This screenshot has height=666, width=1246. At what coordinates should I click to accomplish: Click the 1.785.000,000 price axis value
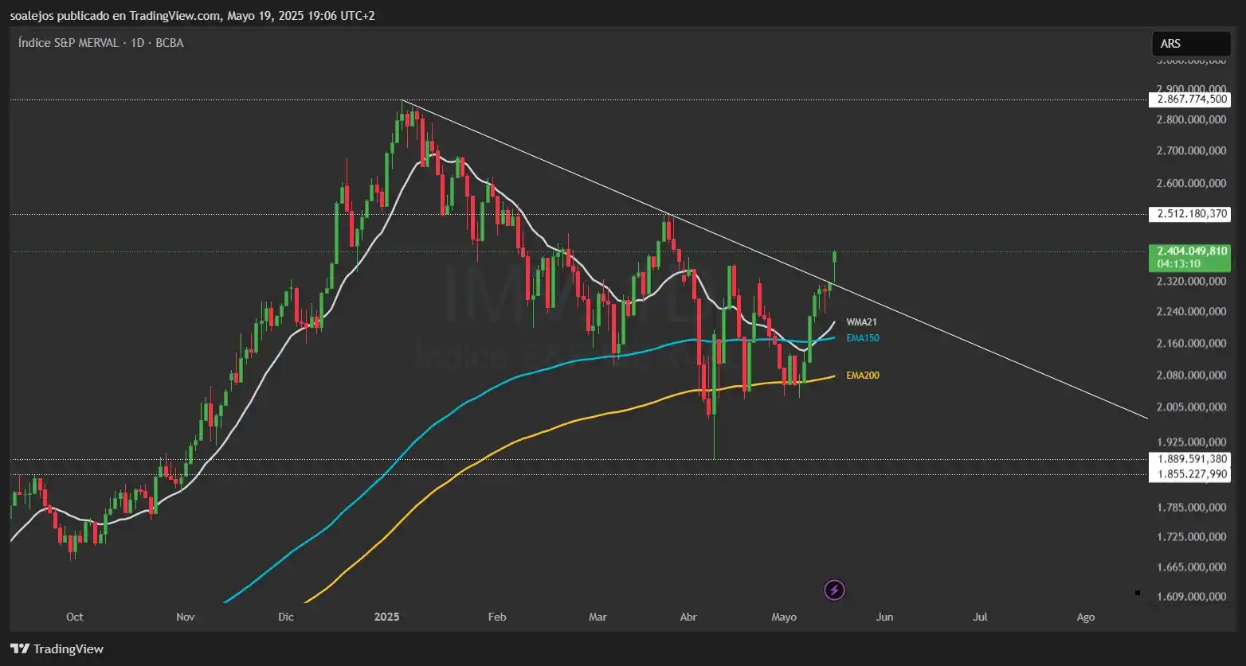[x=1192, y=507]
